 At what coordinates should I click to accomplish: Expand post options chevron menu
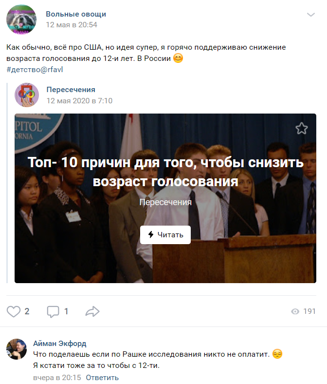(310, 15)
